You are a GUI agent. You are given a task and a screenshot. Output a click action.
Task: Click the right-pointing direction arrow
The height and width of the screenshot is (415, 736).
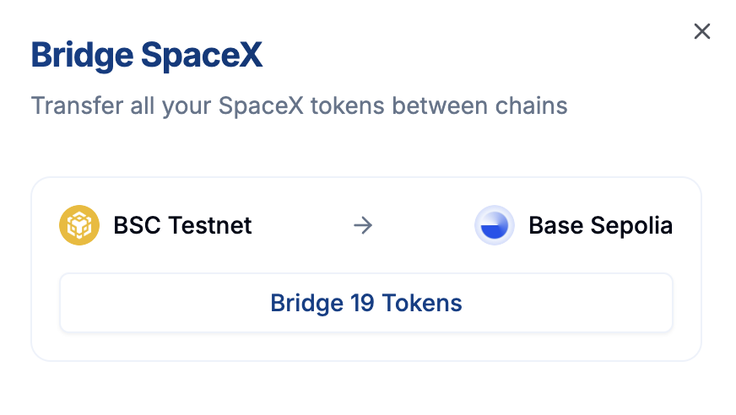click(363, 225)
